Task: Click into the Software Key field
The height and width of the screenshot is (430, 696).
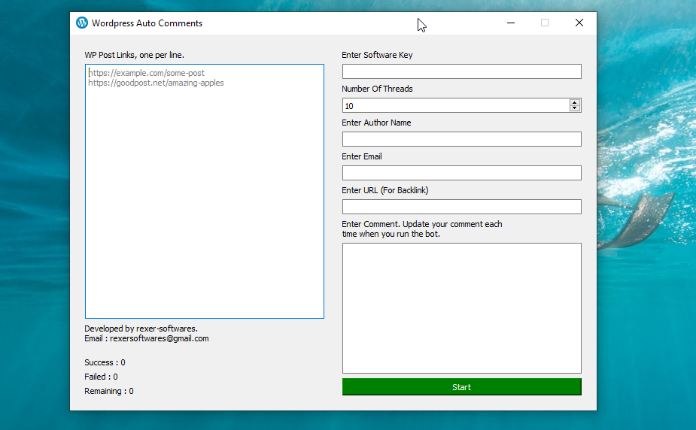Action: click(461, 71)
